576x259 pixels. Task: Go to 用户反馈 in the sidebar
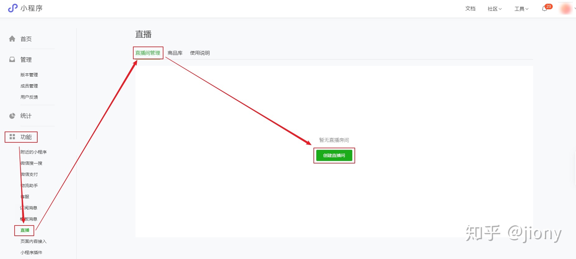(x=29, y=97)
